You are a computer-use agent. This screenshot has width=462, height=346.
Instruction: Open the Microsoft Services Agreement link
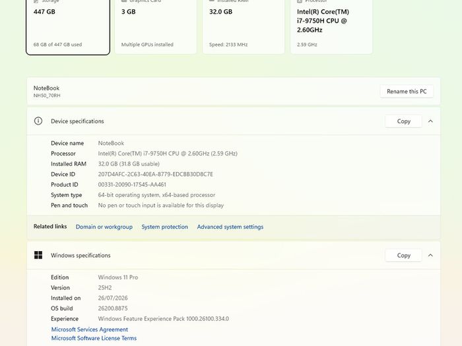[x=90, y=330]
